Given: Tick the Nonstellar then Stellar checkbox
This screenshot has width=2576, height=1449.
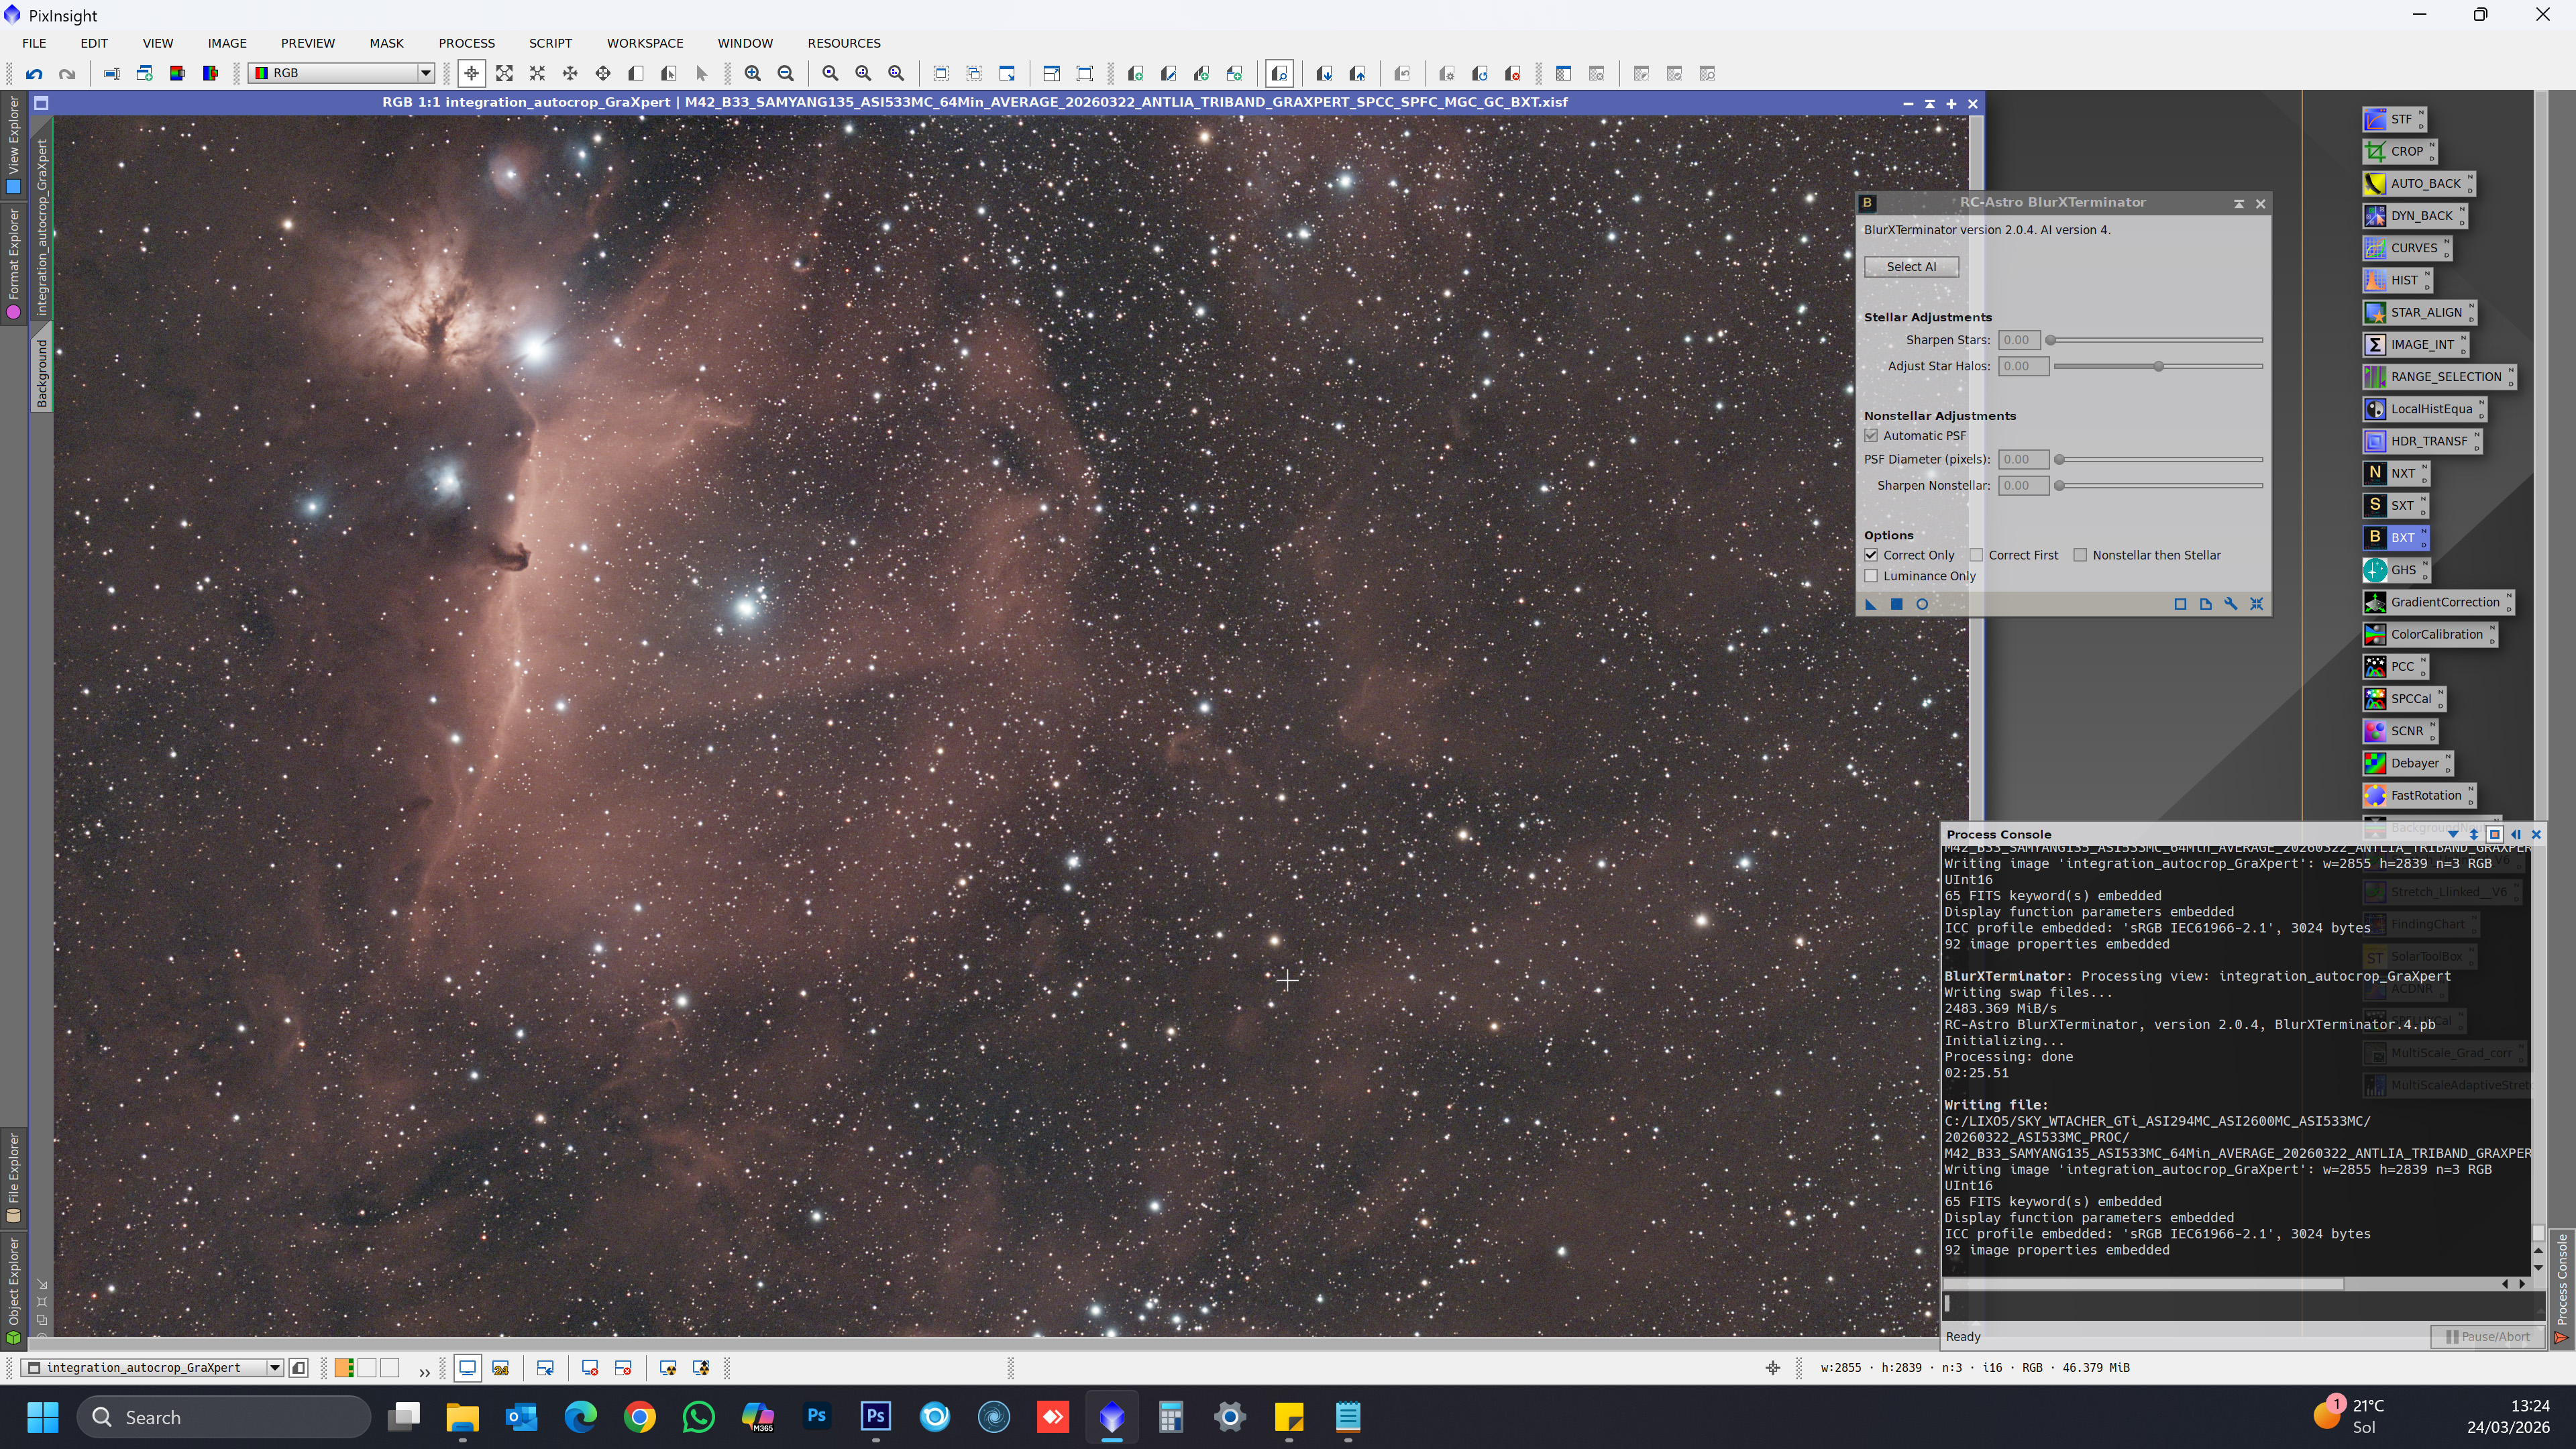Looking at the screenshot, I should pyautogui.click(x=2080, y=555).
